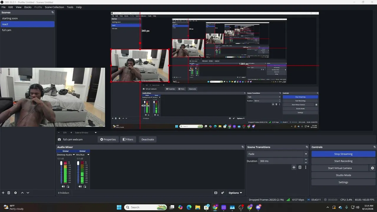377x212 pixels.
Task: Click the Scenes dock float icon
Action: coord(53,12)
